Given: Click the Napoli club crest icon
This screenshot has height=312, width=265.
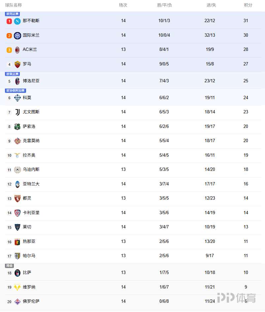Looking at the screenshot, I should (x=17, y=21).
